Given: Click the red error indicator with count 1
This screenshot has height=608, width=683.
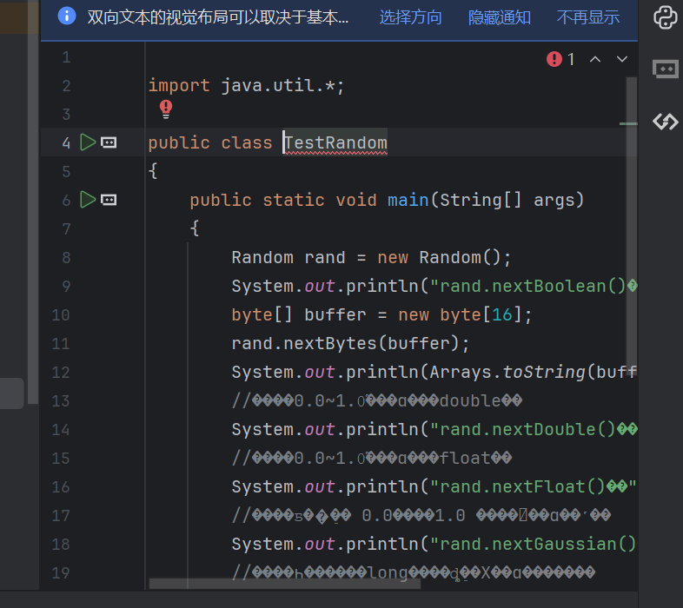Looking at the screenshot, I should click(x=560, y=59).
